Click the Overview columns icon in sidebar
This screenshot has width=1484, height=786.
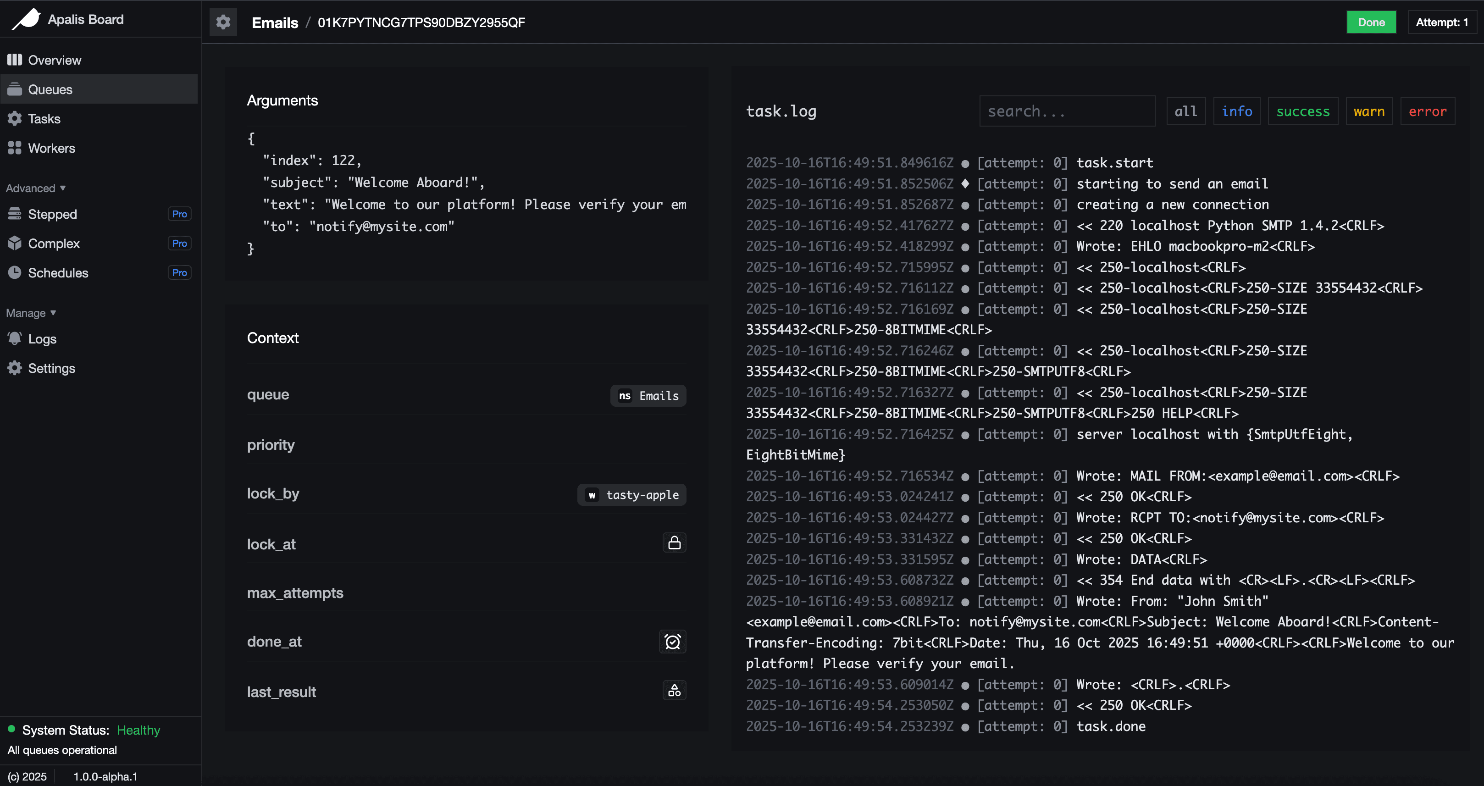pos(14,59)
